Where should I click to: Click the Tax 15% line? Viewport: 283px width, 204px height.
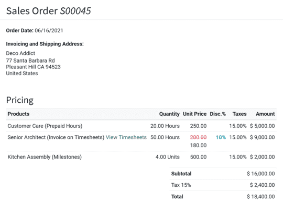click(223, 185)
